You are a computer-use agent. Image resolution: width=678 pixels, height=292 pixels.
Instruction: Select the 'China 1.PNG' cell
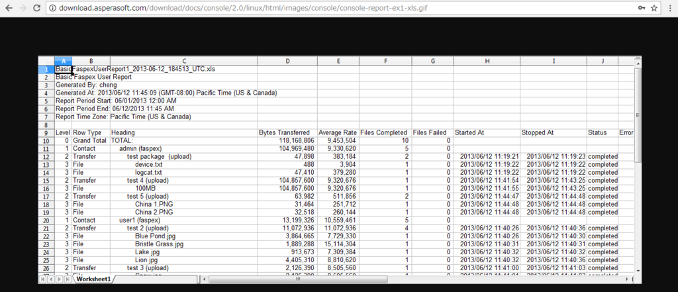click(184, 204)
